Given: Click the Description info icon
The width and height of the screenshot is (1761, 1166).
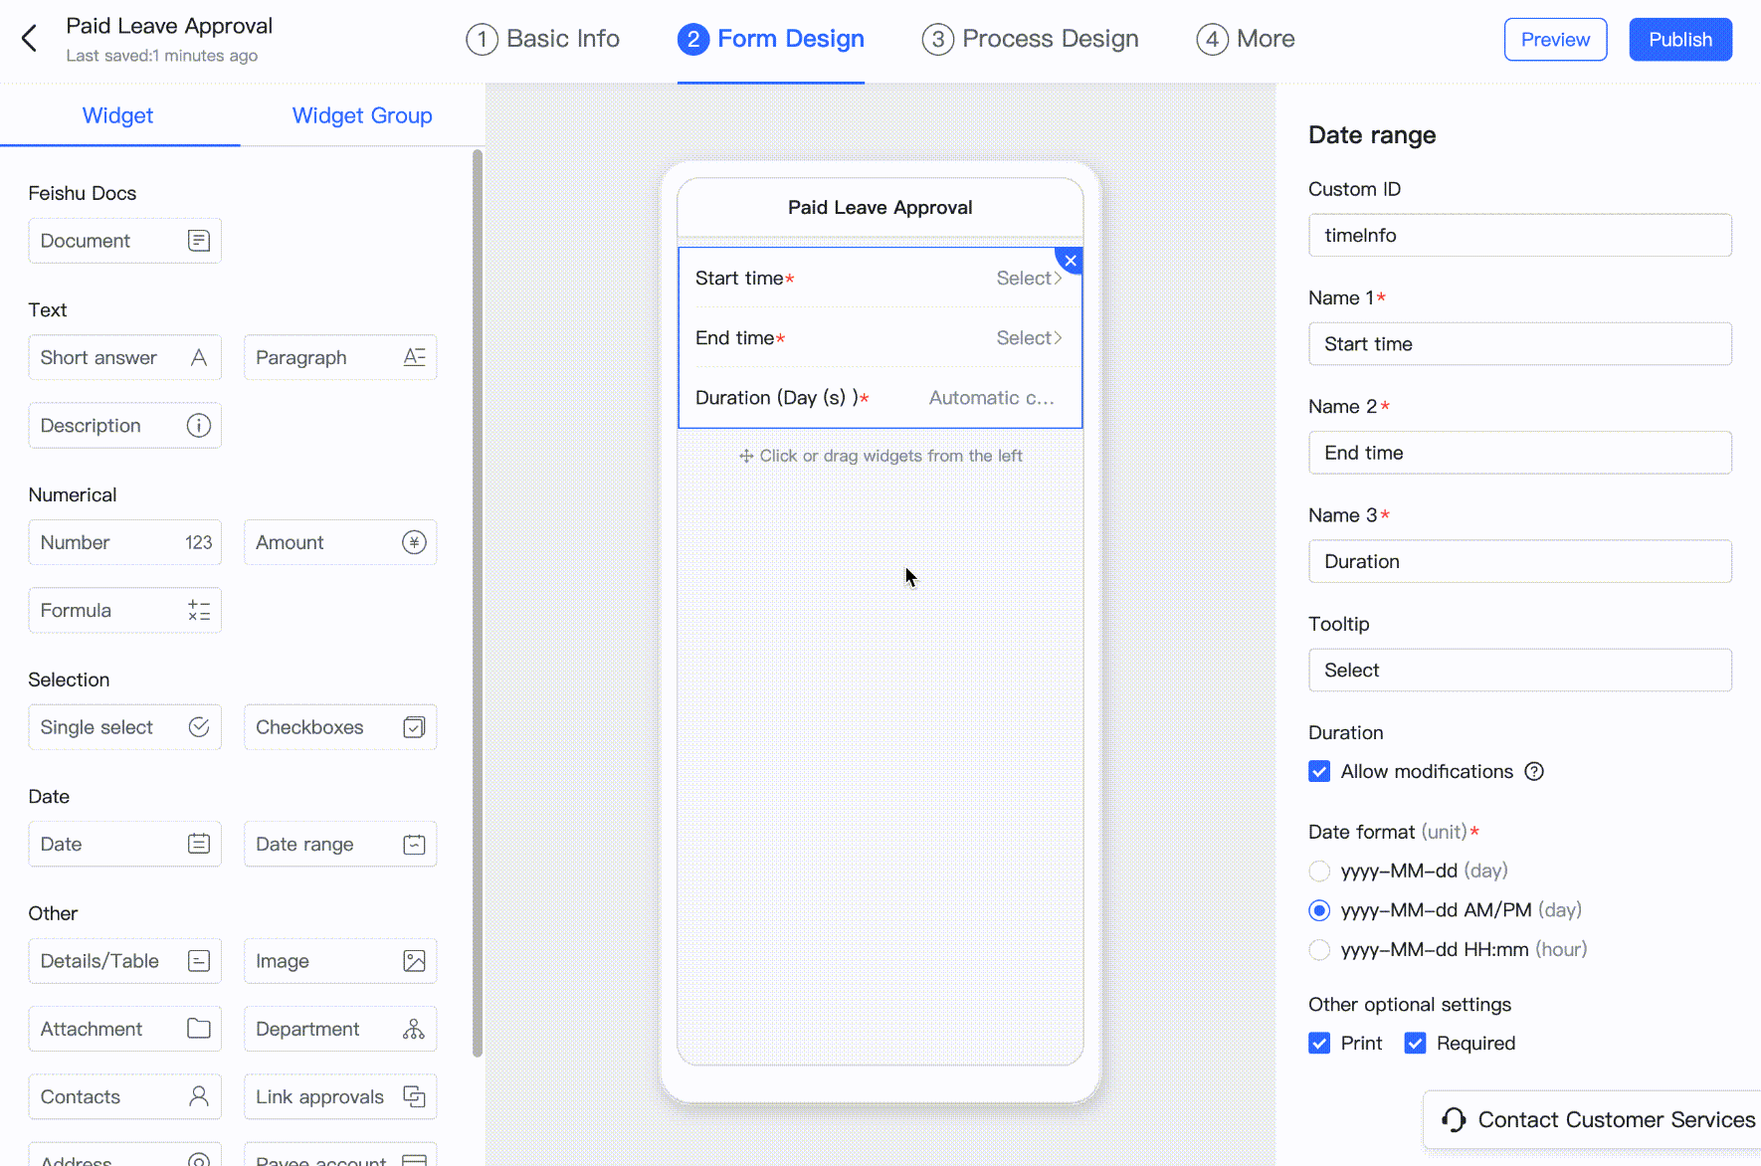Looking at the screenshot, I should 199,426.
